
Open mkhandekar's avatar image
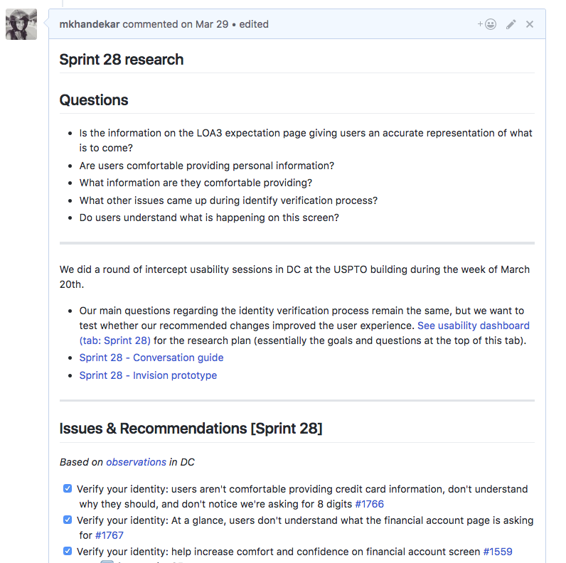(x=21, y=25)
